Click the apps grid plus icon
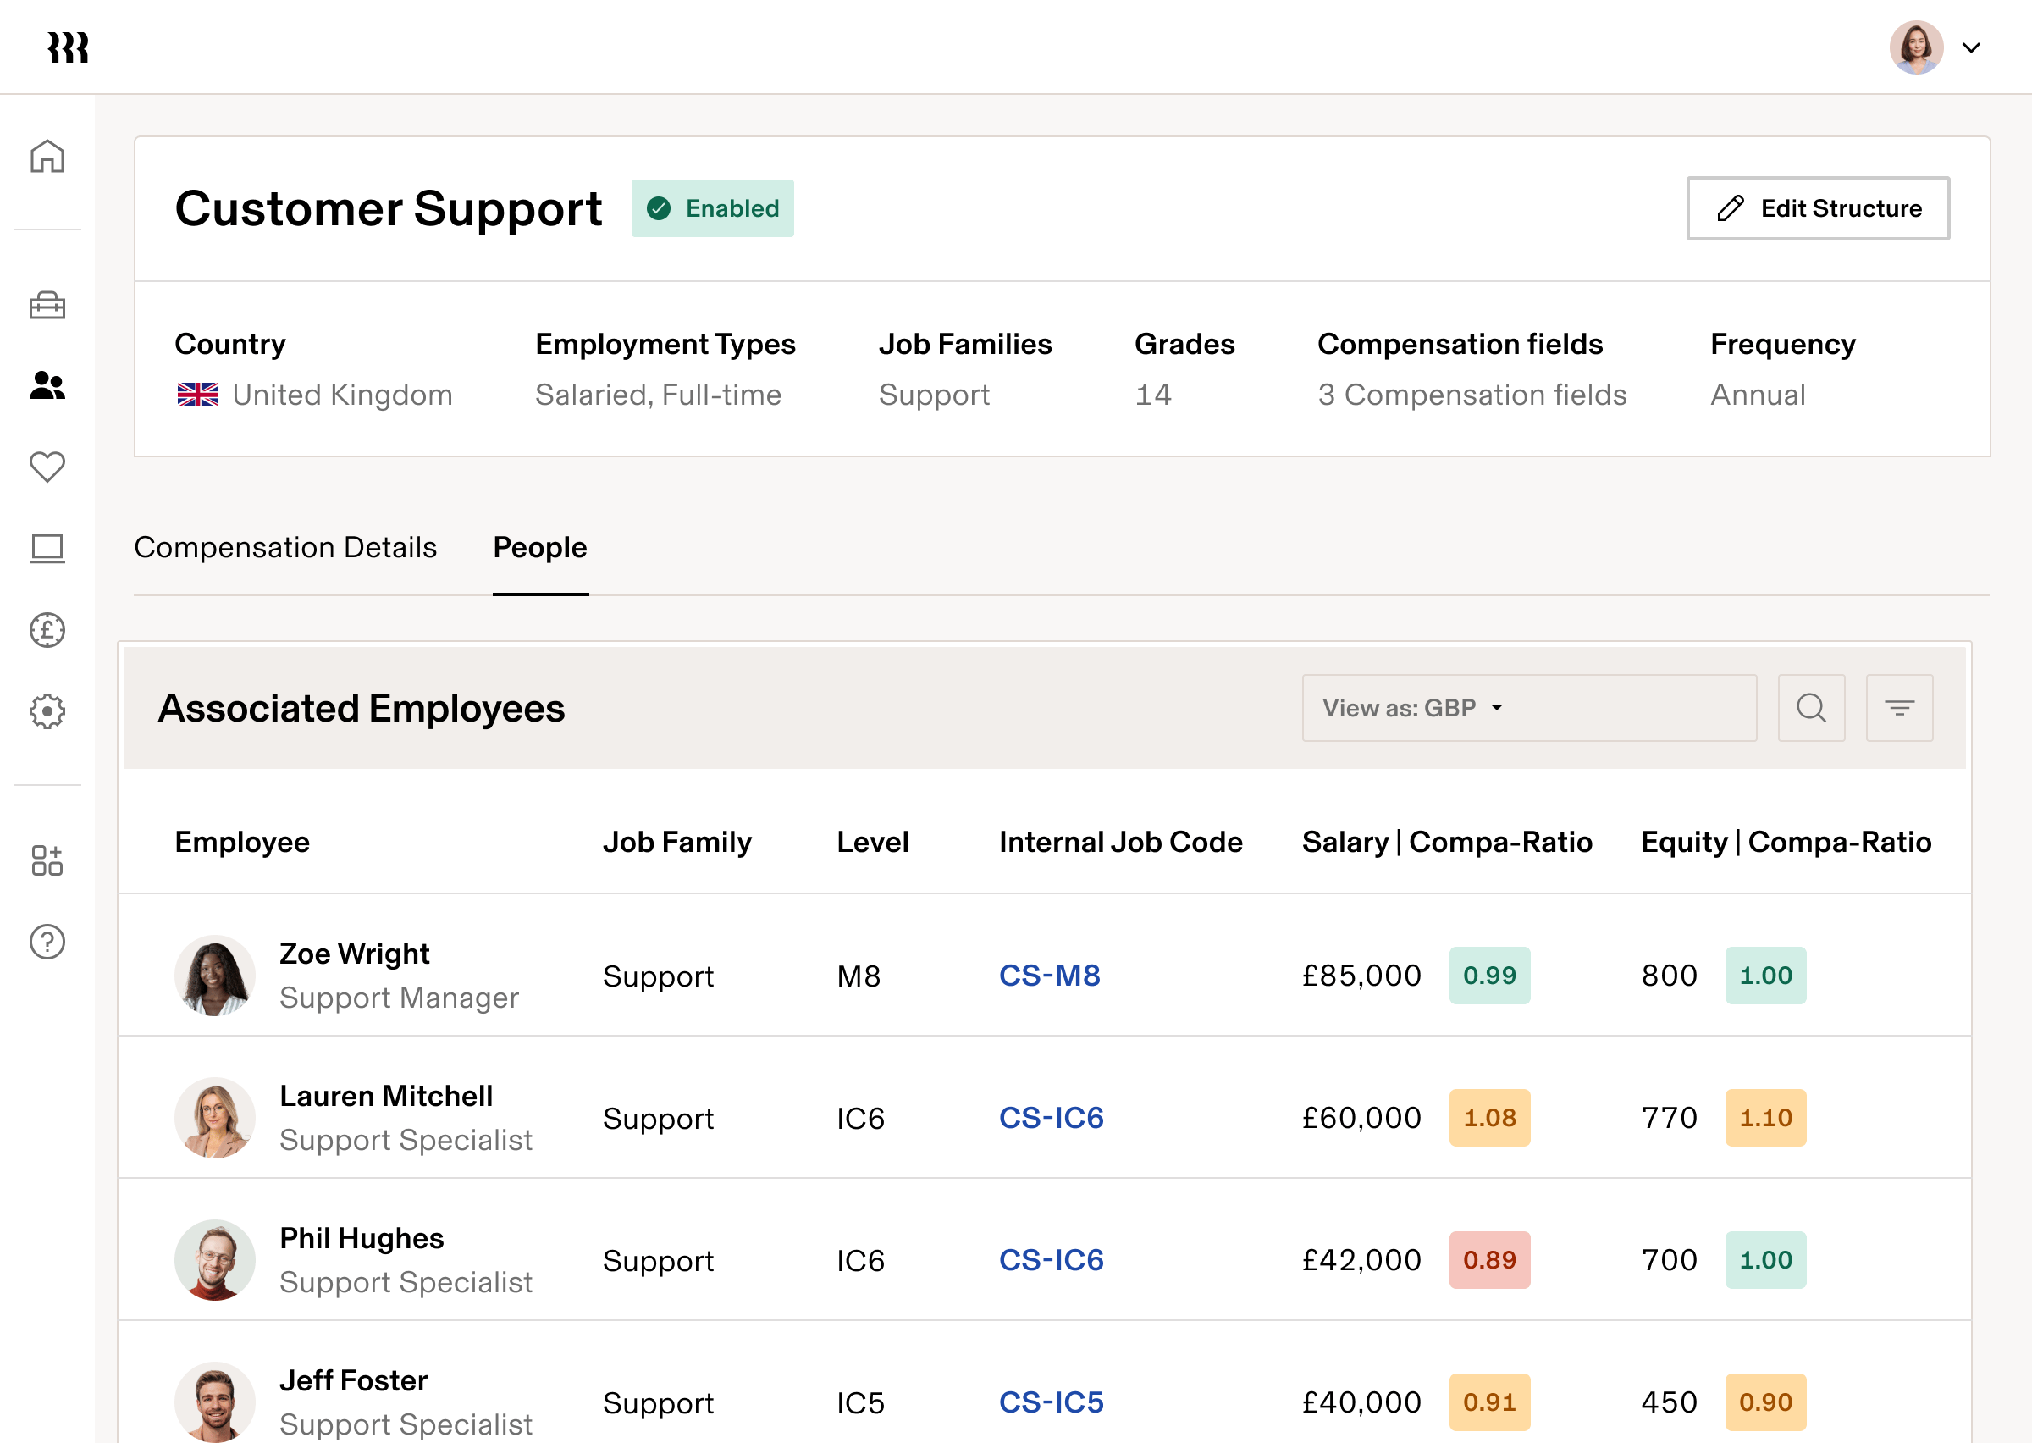 (x=47, y=860)
